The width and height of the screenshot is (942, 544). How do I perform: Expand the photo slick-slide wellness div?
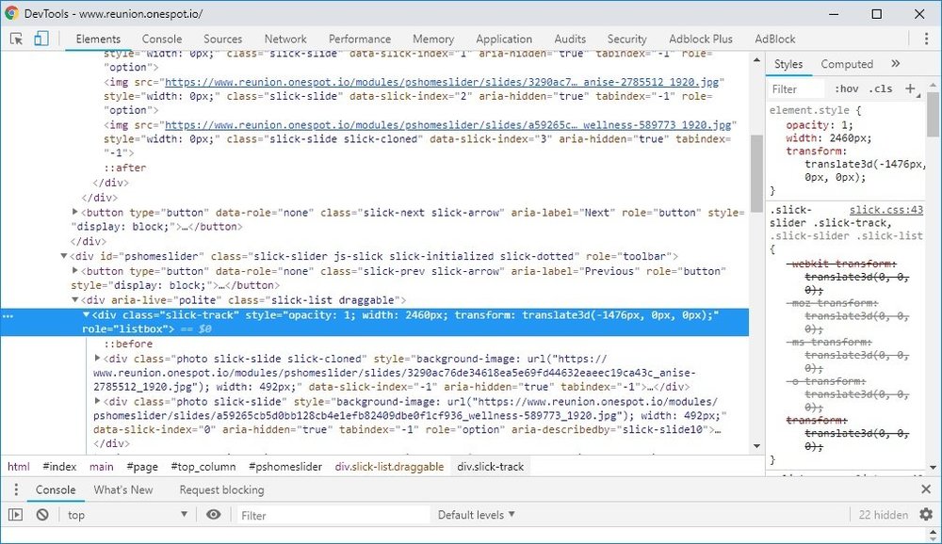pos(97,401)
